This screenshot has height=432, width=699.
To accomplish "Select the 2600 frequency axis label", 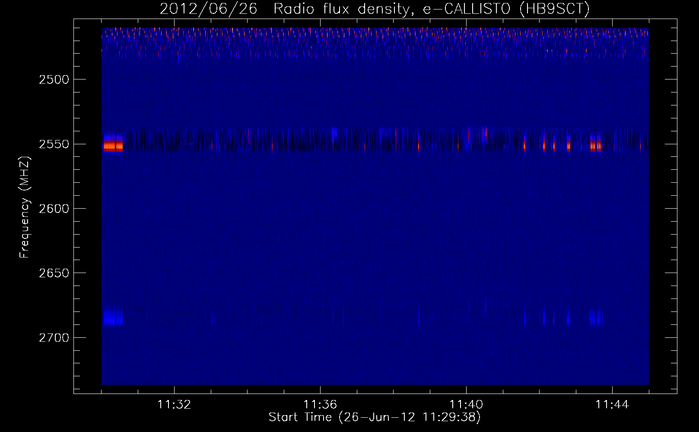I will (54, 209).
